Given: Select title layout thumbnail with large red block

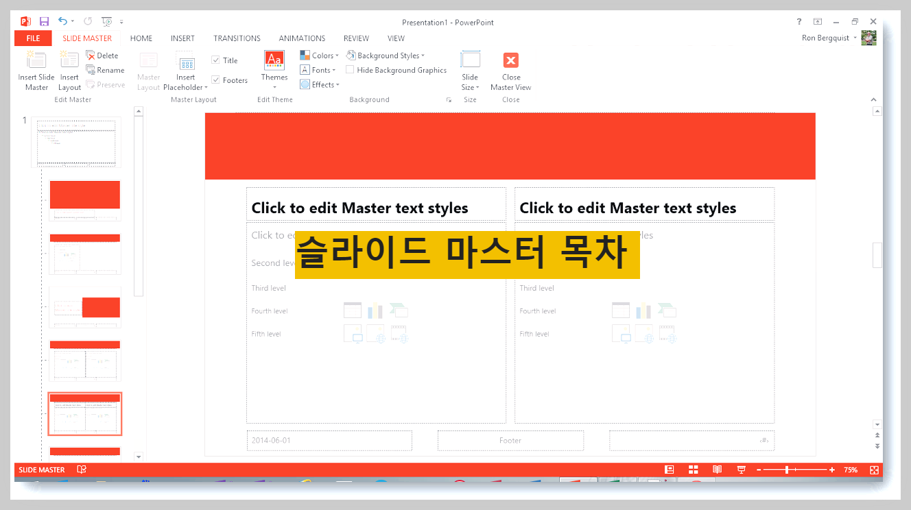Looking at the screenshot, I should point(85,200).
